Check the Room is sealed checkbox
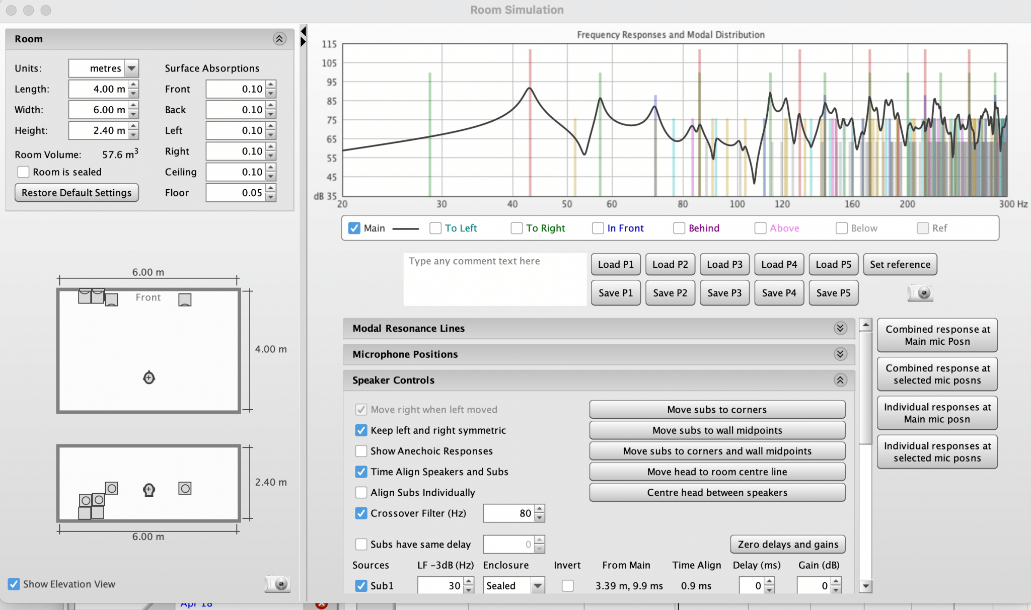 coord(23,172)
